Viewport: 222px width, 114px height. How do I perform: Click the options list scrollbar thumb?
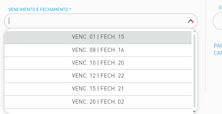click(x=194, y=71)
